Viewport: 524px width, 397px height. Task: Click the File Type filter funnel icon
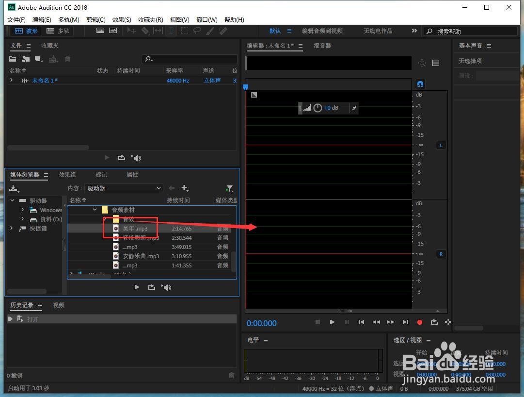click(x=229, y=189)
